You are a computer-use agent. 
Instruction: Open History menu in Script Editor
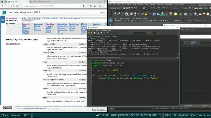(x=98, y=30)
